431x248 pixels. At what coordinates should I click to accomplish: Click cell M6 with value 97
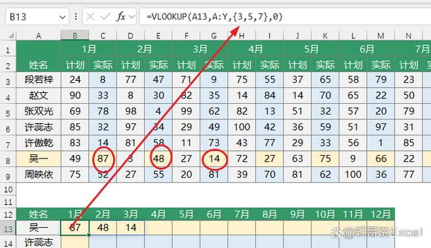click(x=380, y=127)
